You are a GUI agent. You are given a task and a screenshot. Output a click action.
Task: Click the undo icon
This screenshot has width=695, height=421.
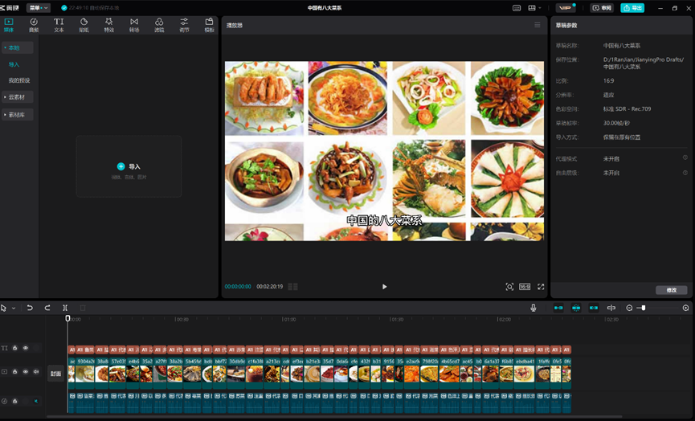(x=30, y=308)
